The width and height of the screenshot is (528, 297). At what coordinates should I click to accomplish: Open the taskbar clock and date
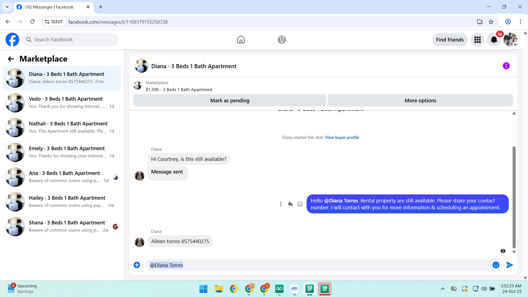pos(511,289)
